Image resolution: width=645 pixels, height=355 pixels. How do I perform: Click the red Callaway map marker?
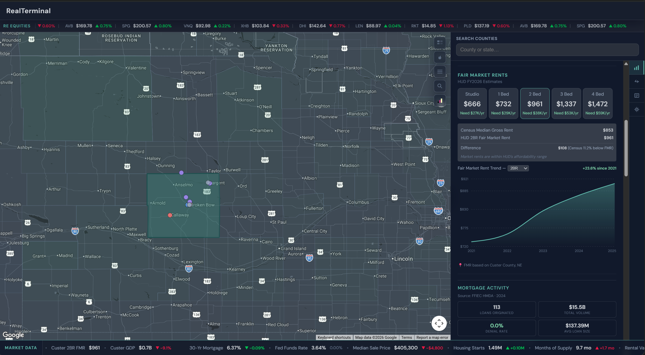coord(170,215)
